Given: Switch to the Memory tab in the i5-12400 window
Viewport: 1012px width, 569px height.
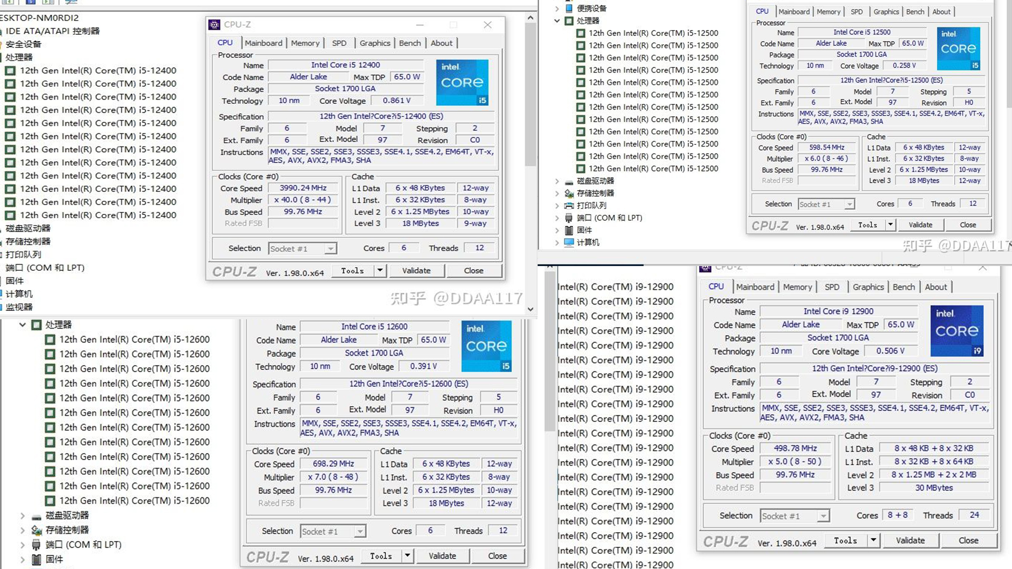Looking at the screenshot, I should (x=305, y=43).
